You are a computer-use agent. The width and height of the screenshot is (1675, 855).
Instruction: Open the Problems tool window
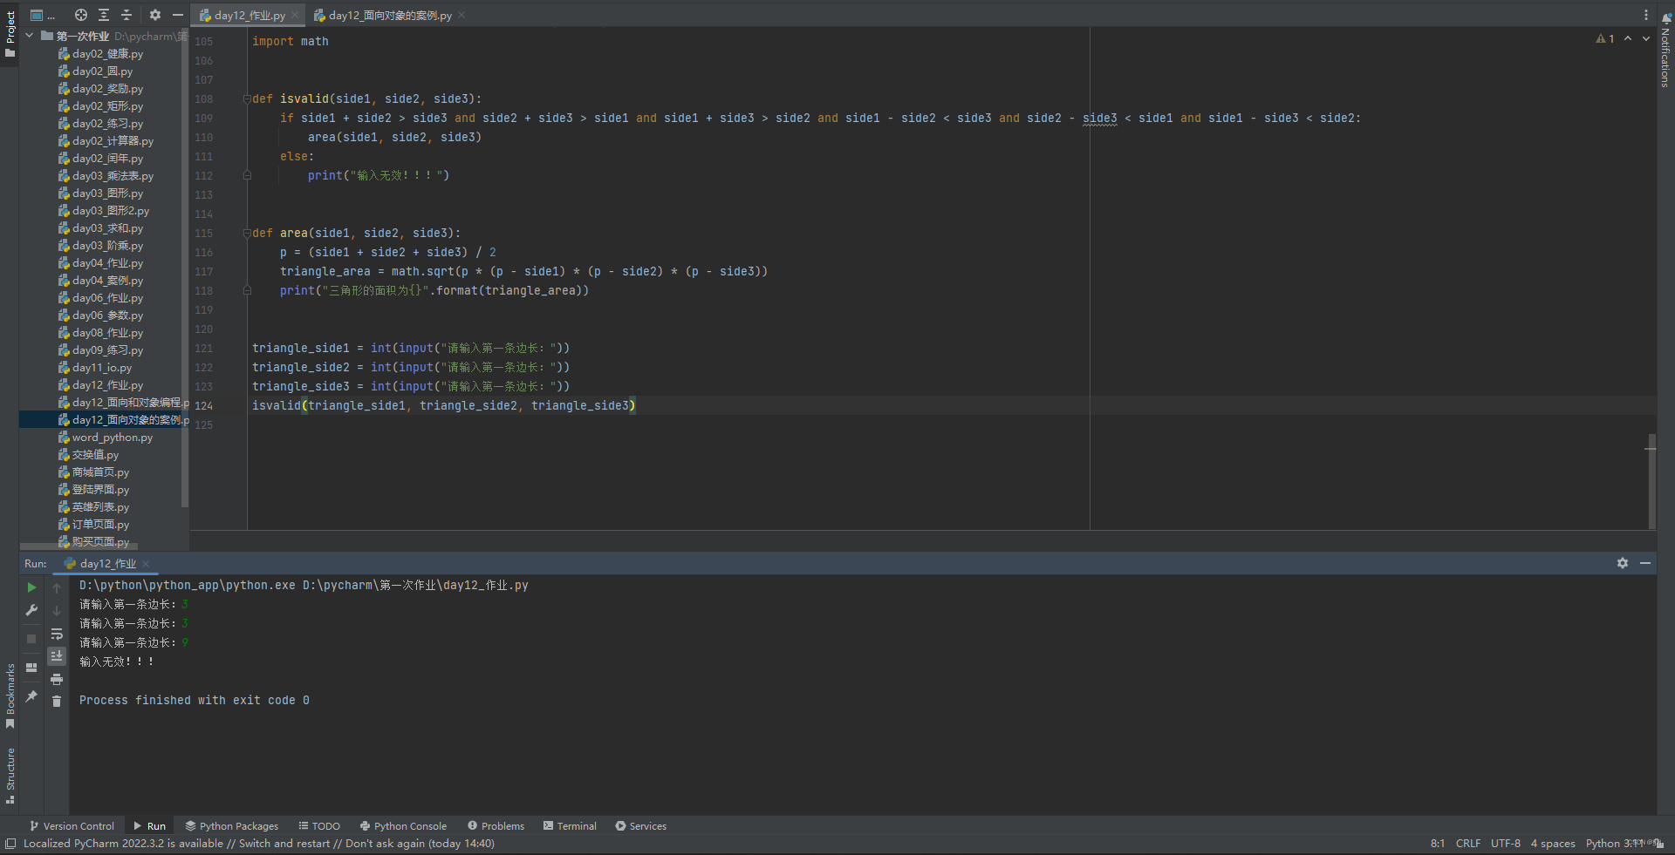(496, 825)
